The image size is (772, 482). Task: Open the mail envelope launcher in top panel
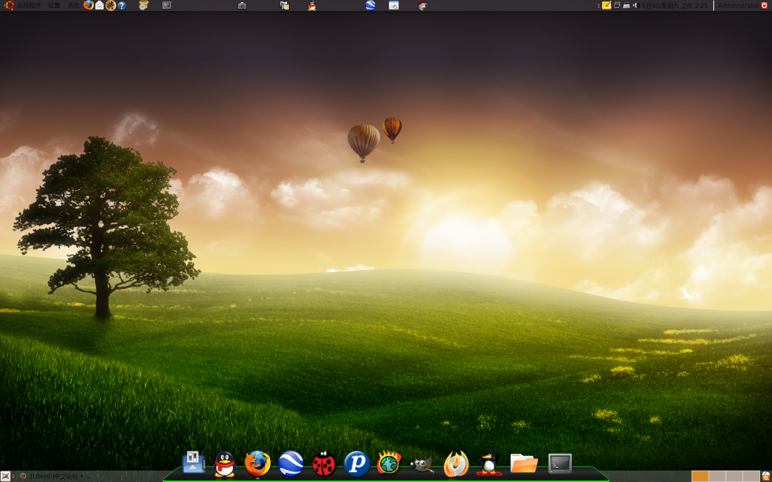click(100, 6)
